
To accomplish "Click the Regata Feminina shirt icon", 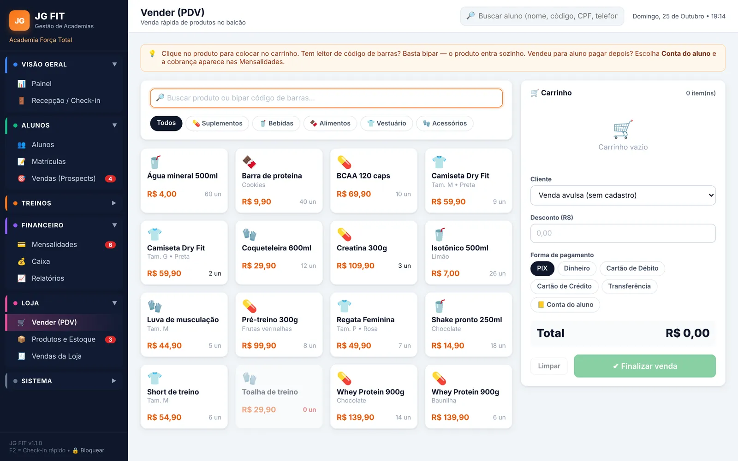I will point(344,306).
